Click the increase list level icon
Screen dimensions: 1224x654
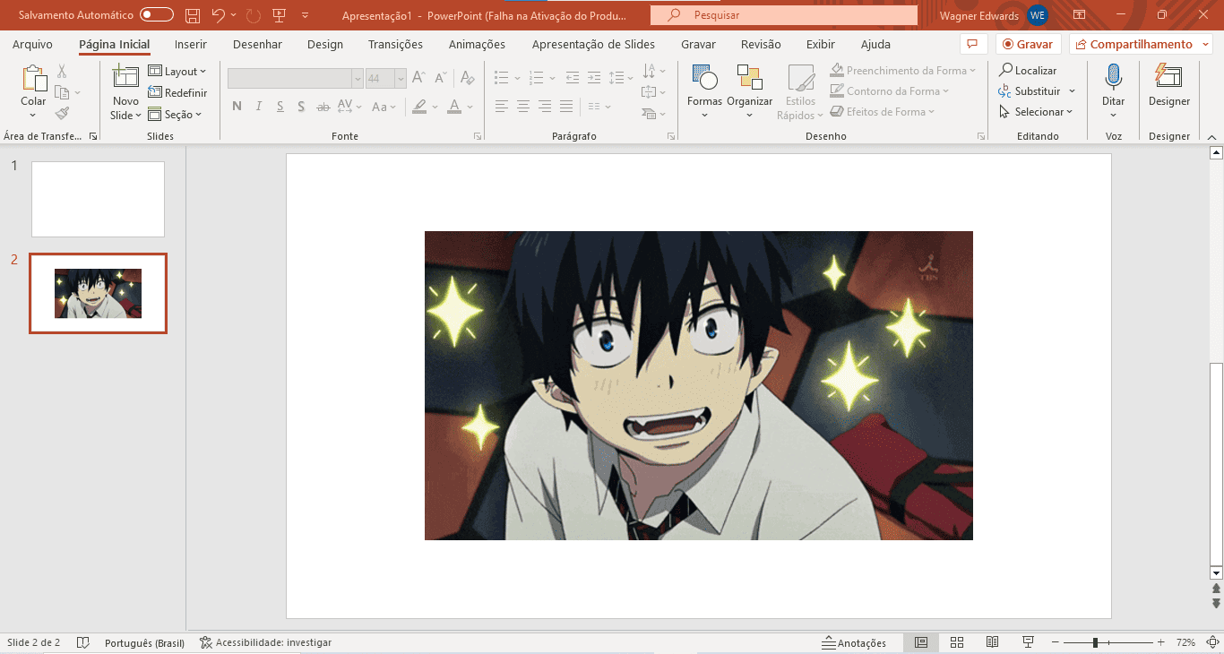593,78
